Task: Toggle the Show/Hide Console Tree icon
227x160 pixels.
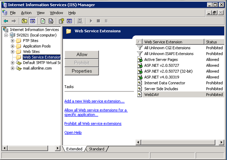Action: click(x=33, y=21)
